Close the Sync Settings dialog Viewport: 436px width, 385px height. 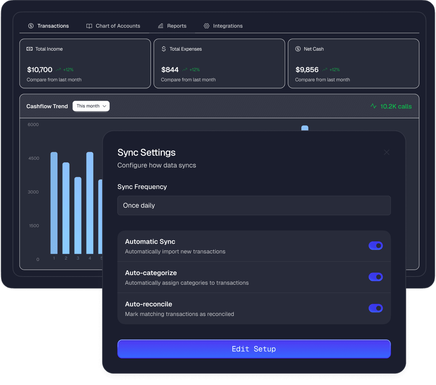coord(386,152)
